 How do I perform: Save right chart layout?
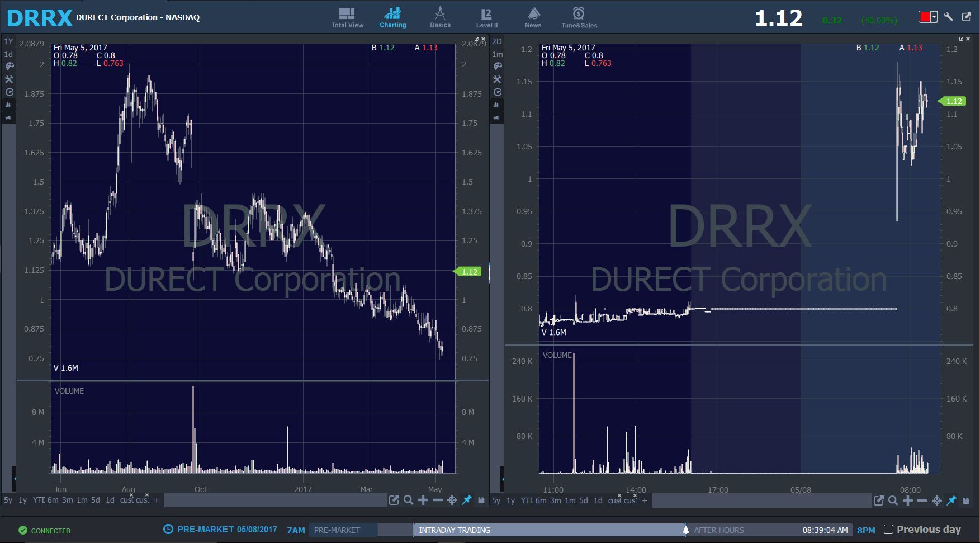966,500
